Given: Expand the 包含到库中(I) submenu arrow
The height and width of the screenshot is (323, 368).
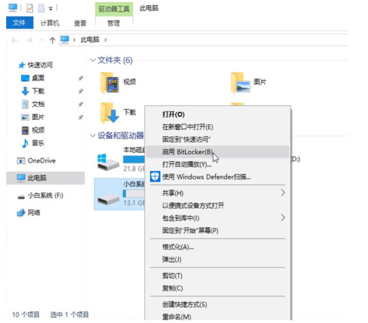Looking at the screenshot, I should click(x=283, y=218).
